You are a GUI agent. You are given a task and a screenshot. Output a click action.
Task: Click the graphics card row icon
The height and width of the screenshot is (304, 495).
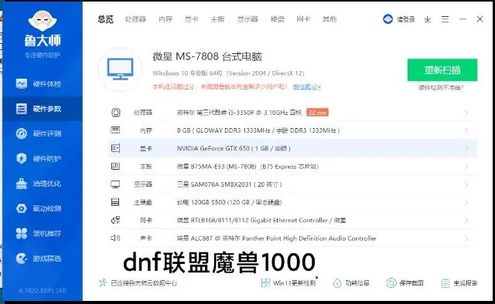point(115,148)
